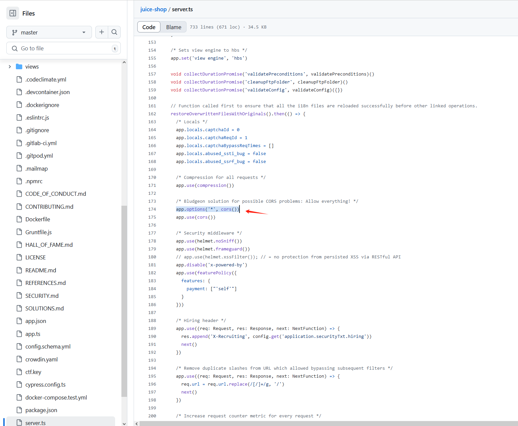
Task: Click the file icon beside .gitlab-ci.yml
Action: [x=19, y=143]
